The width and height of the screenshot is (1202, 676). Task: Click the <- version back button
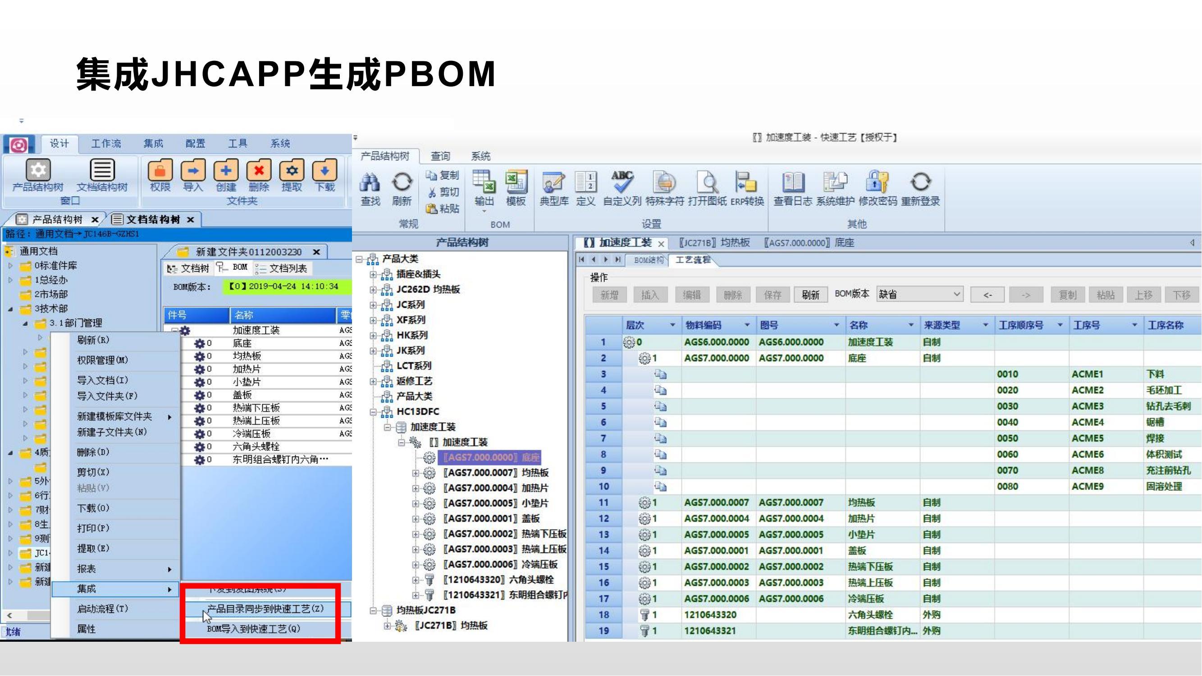[987, 295]
